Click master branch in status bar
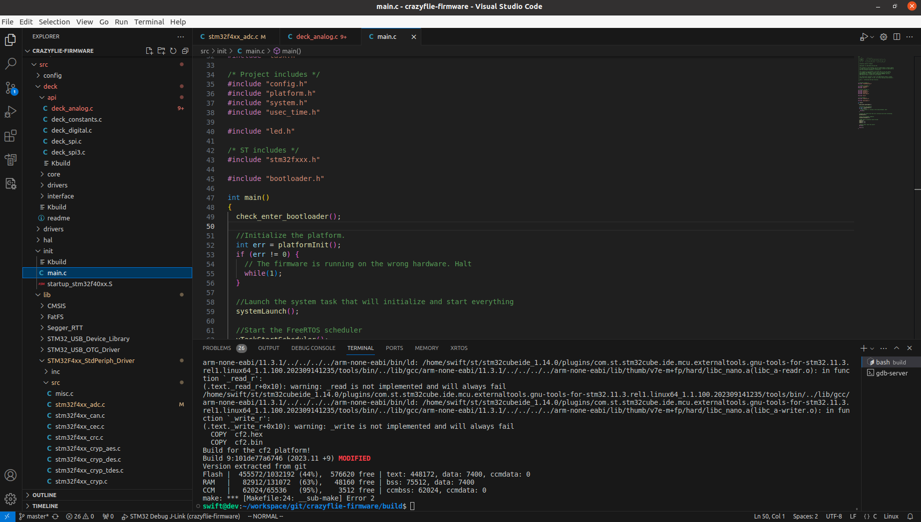This screenshot has height=522, width=921. pos(34,517)
